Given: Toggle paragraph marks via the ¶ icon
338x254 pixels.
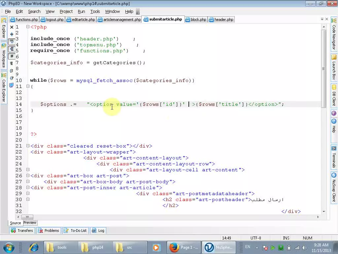Looking at the screenshot, I should pos(12,62).
